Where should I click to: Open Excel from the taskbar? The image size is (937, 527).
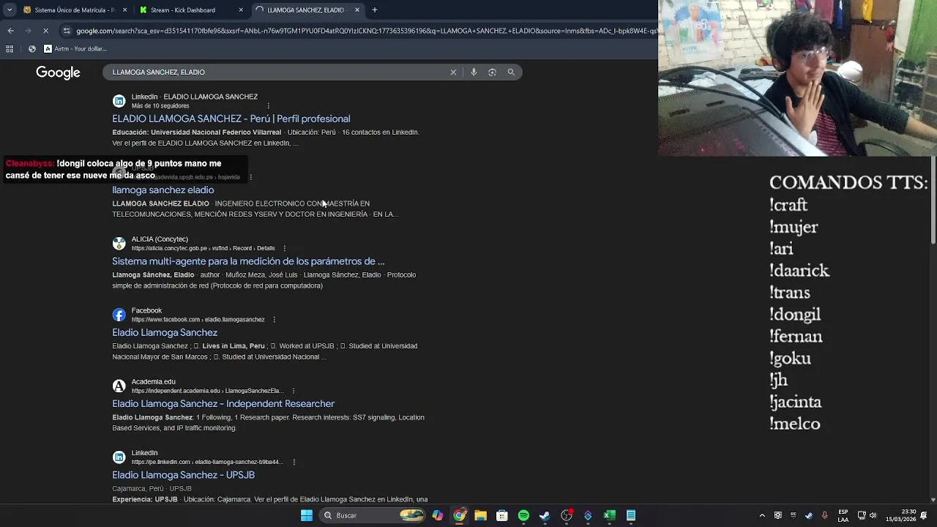[609, 515]
